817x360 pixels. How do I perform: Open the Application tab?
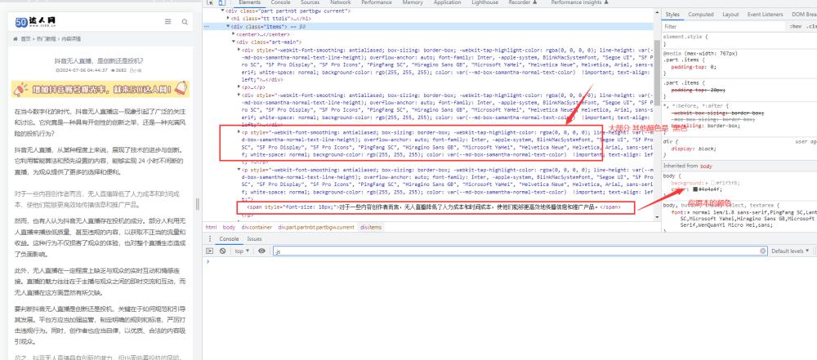pos(447,2)
